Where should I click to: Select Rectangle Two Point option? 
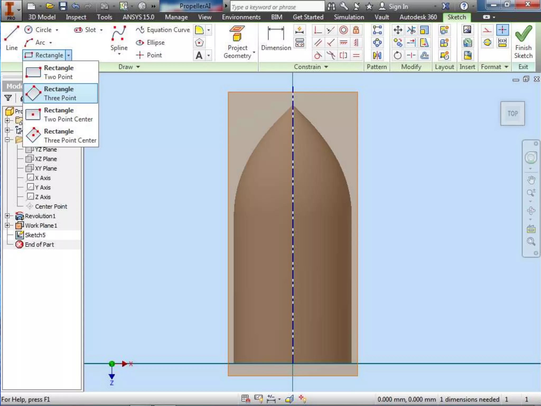tap(61, 72)
